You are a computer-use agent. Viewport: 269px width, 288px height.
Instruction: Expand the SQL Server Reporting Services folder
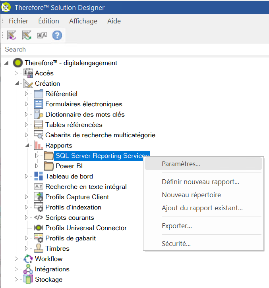pos(37,156)
